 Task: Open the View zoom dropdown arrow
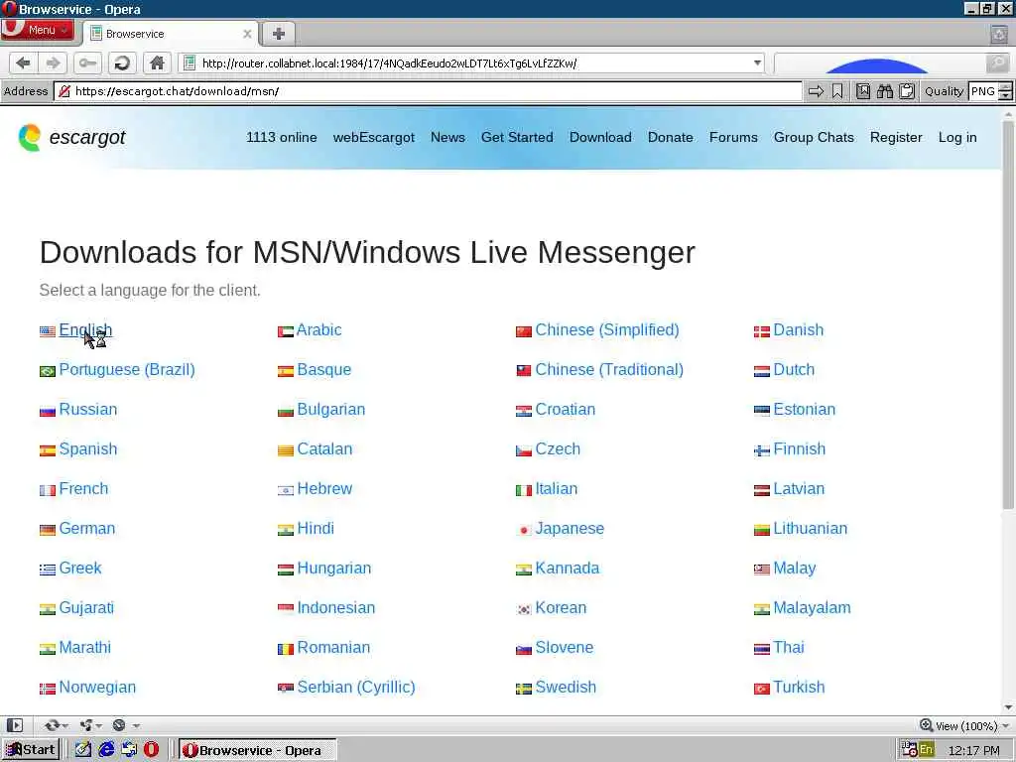(1005, 725)
